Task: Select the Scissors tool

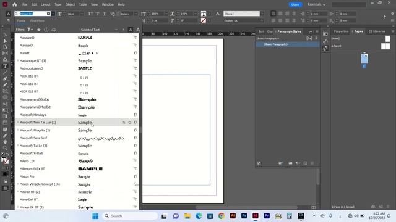Action: (x=5, y=104)
